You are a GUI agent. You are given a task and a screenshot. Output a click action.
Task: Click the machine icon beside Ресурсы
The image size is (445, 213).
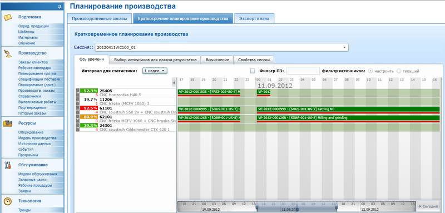pyautogui.click(x=8, y=123)
